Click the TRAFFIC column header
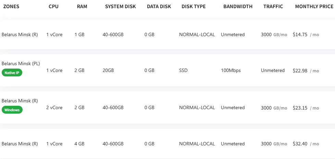335x159 pixels. pyautogui.click(x=273, y=6)
